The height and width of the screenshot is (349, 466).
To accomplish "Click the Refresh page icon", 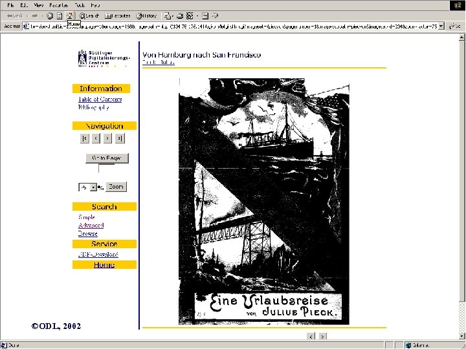I will click(60, 16).
